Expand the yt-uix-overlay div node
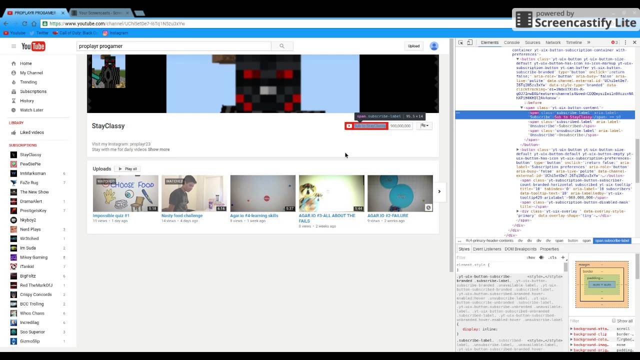This screenshot has width=640, height=360. pyautogui.click(x=518, y=211)
